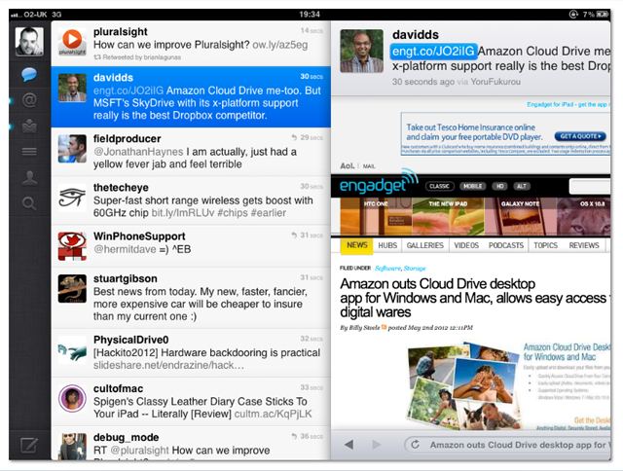This screenshot has width=623, height=471.
Task: Switch to CLASSIC Engadget edition
Action: click(439, 186)
